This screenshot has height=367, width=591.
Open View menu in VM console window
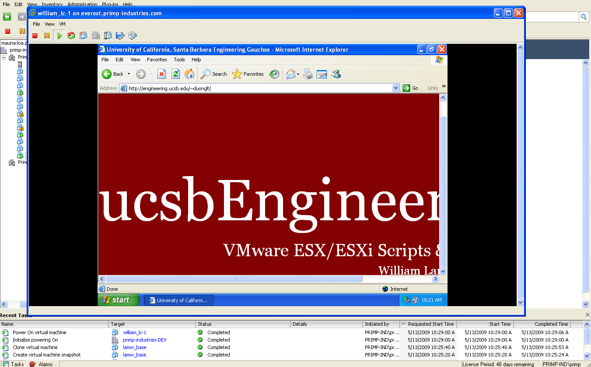(x=49, y=24)
